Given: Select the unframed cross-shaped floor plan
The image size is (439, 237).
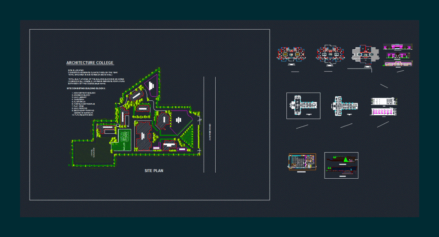Looking at the screenshot, I should (344, 106).
